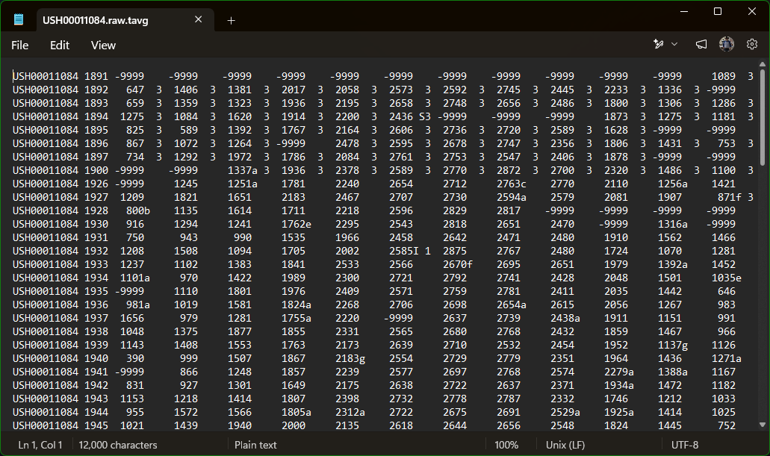Click value 390 in the 1940 row
This screenshot has width=770, height=456.
tap(135, 358)
